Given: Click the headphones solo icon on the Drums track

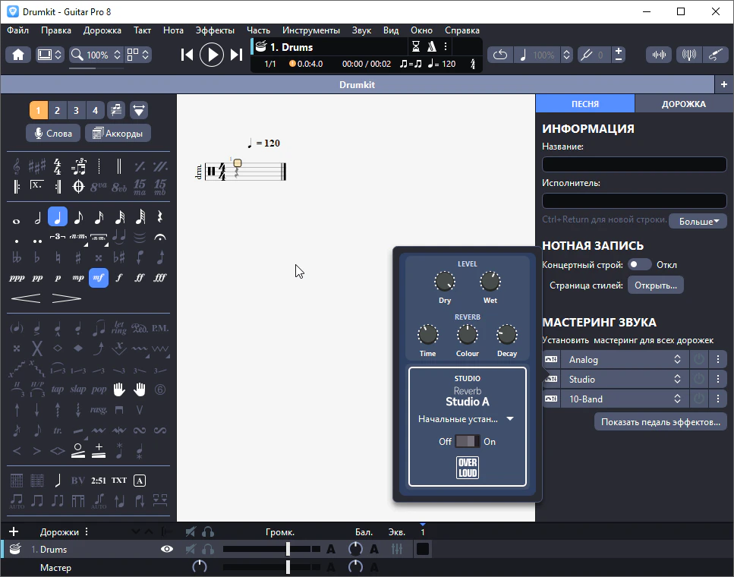Looking at the screenshot, I should pyautogui.click(x=208, y=549).
